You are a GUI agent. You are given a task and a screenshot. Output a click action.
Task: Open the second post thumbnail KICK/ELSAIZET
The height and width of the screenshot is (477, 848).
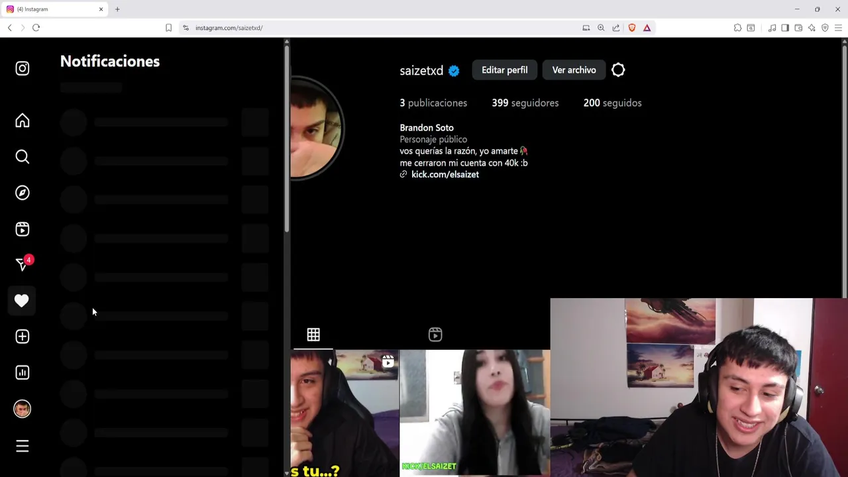(474, 413)
